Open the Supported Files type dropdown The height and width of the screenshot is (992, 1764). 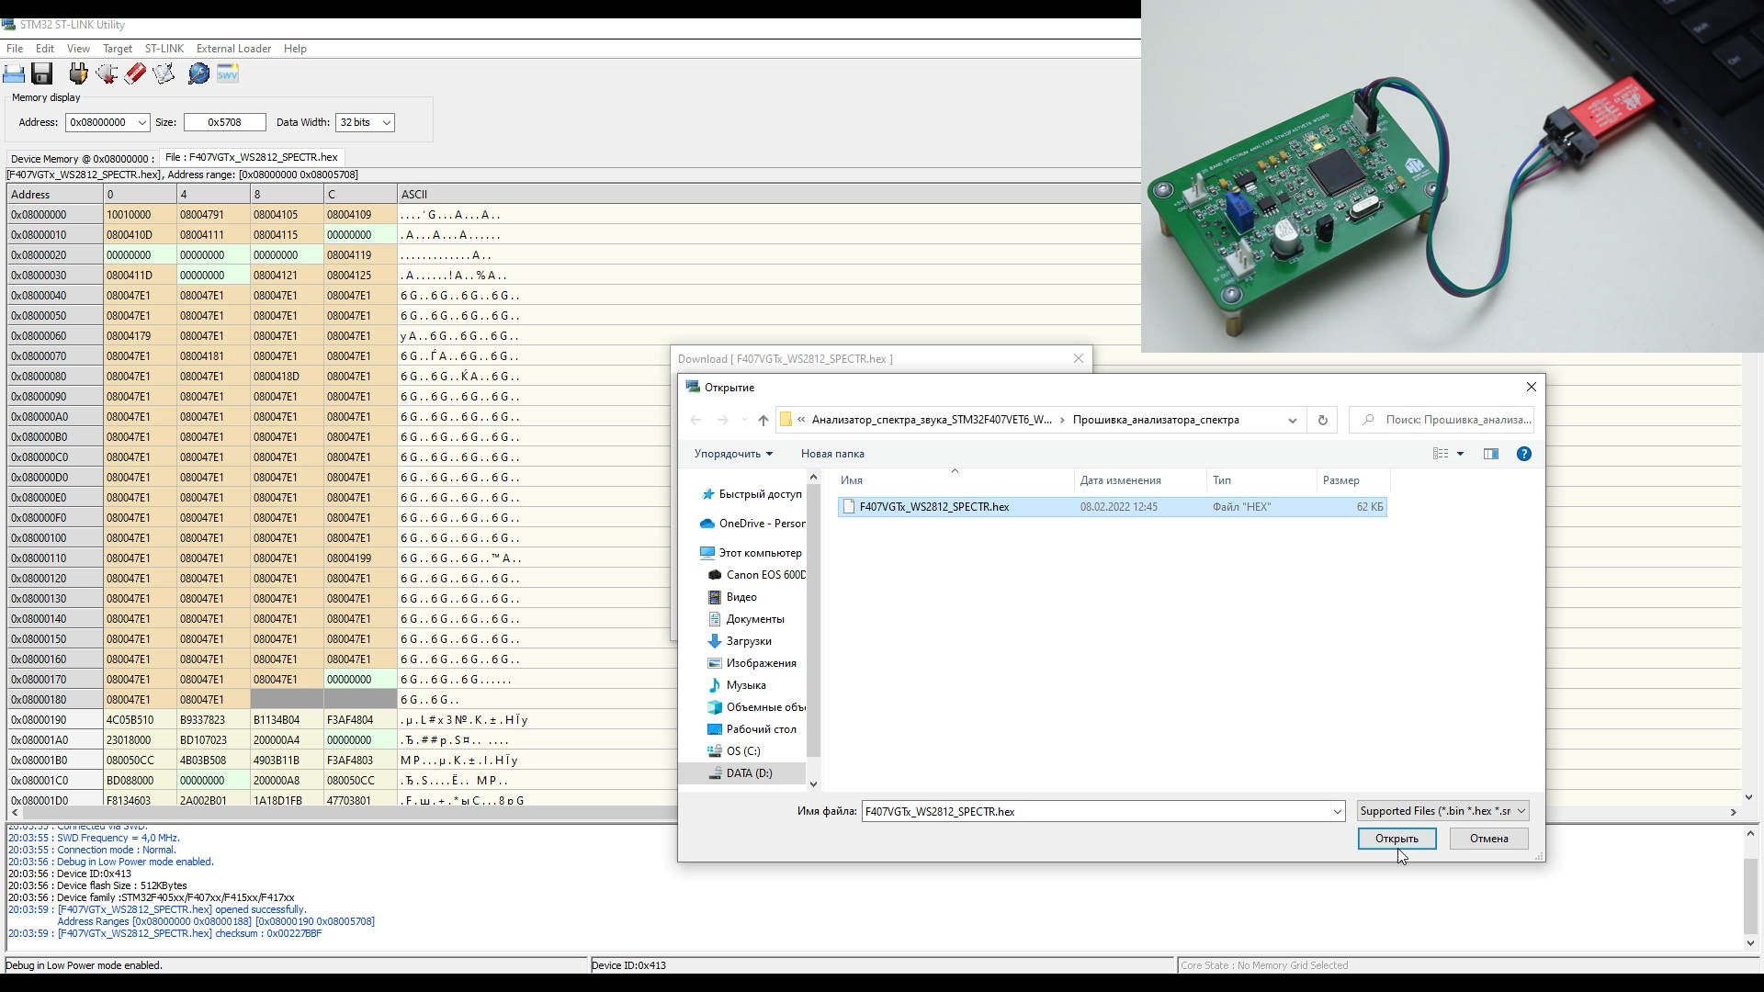tap(1442, 811)
